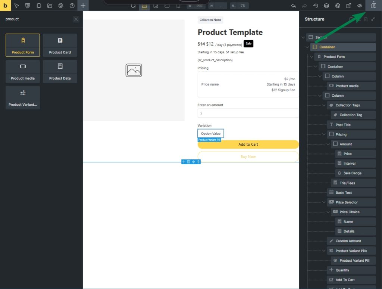382x289 pixels.
Task: Toggle preview mode with the eye icon
Action: tap(360, 6)
